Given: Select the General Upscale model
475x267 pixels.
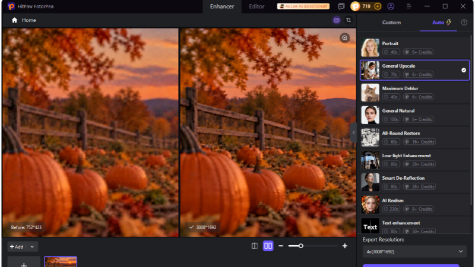Looking at the screenshot, I should click(x=414, y=70).
